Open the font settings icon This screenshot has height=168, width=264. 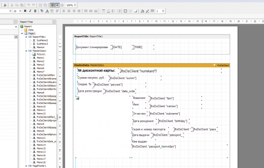point(42,11)
